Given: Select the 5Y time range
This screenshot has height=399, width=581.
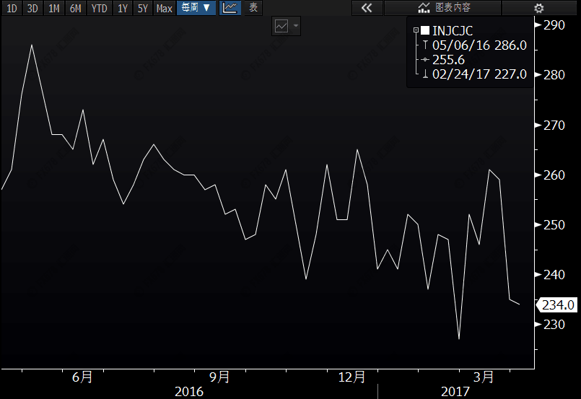Looking at the screenshot, I should point(143,8).
